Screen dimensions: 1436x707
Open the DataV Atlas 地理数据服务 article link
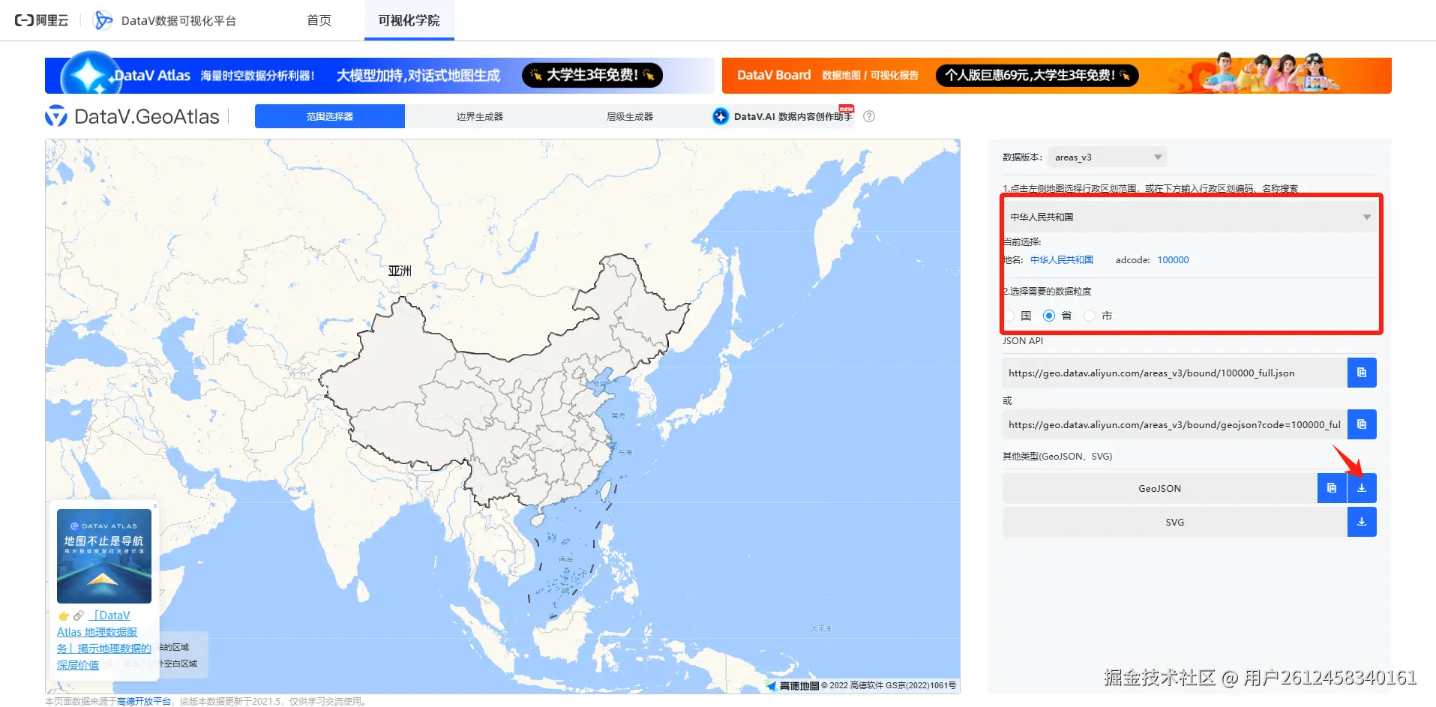pos(104,640)
